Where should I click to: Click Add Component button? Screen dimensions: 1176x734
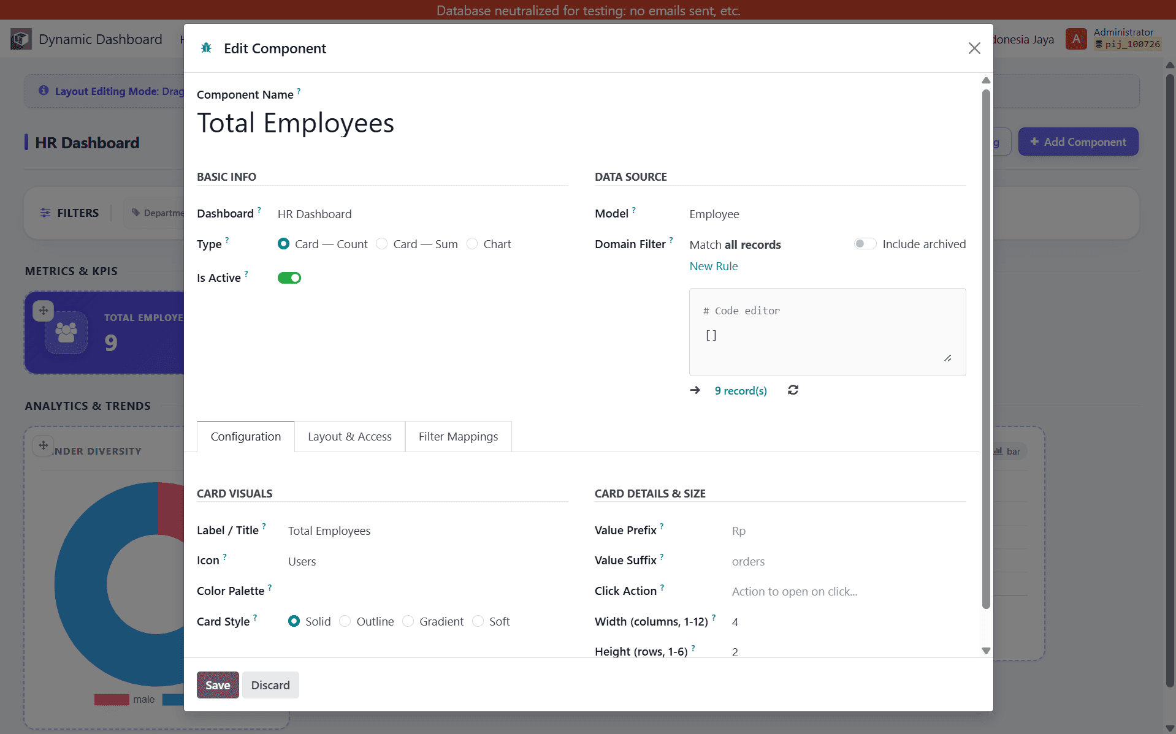pyautogui.click(x=1079, y=142)
